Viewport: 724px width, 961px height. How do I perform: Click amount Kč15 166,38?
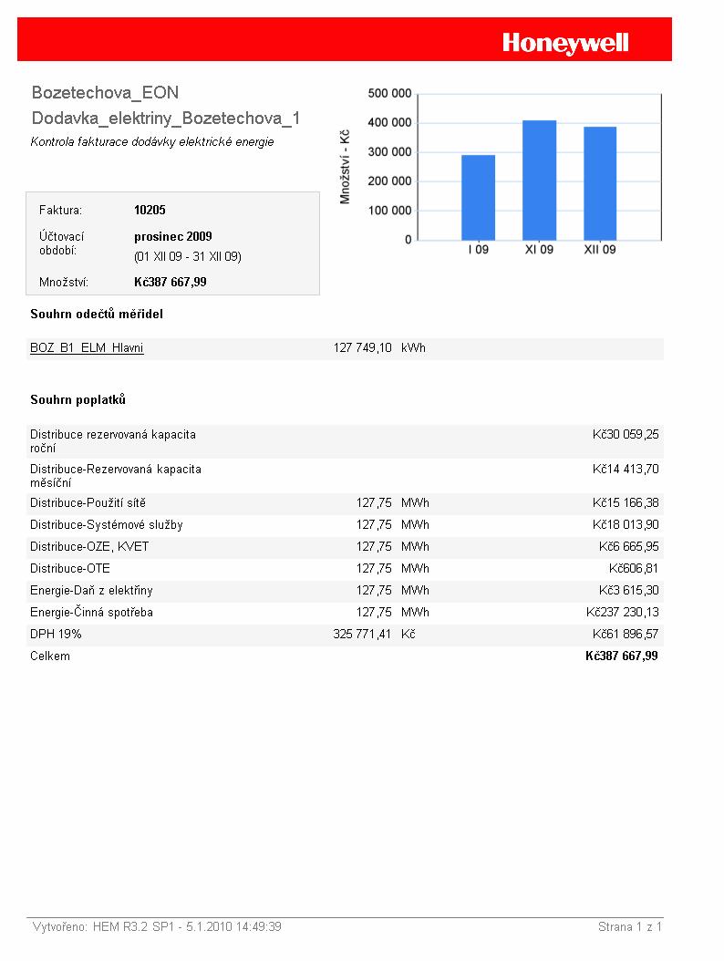point(626,503)
